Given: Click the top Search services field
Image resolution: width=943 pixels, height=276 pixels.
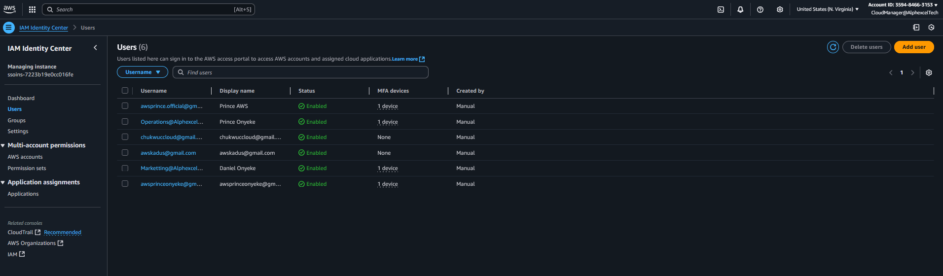Looking at the screenshot, I should pos(148,9).
